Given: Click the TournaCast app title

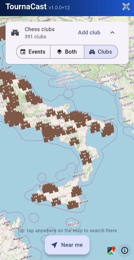Looking at the screenshot, I should pyautogui.click(x=26, y=7).
